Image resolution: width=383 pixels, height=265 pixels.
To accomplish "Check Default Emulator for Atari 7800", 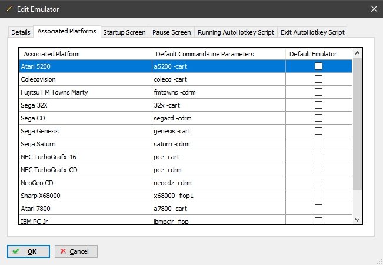I will pos(318,209).
